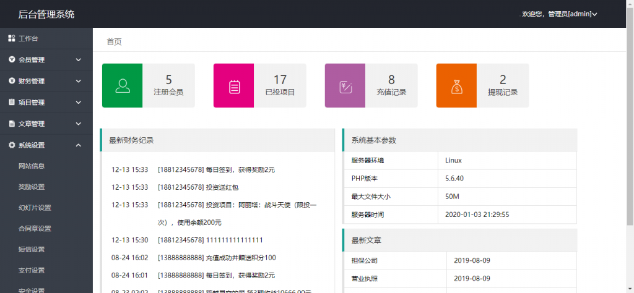The width and height of the screenshot is (634, 293).
Task: Click the purple recharge records icon
Action: (345, 86)
